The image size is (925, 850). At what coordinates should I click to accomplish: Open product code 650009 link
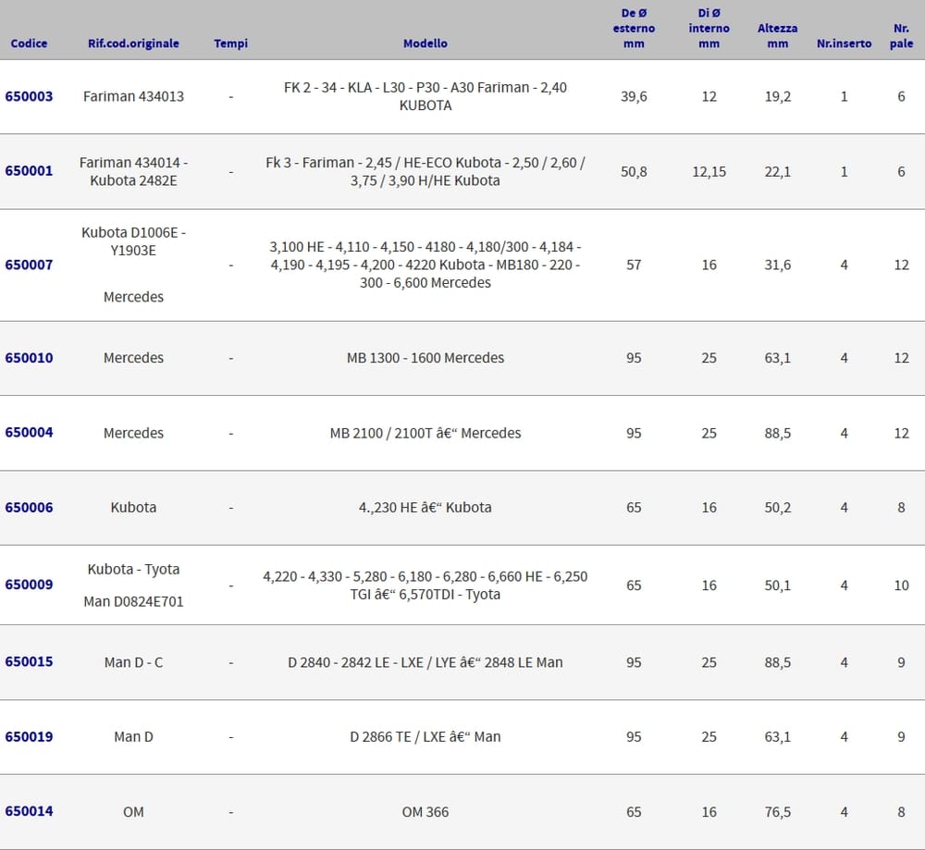point(30,585)
